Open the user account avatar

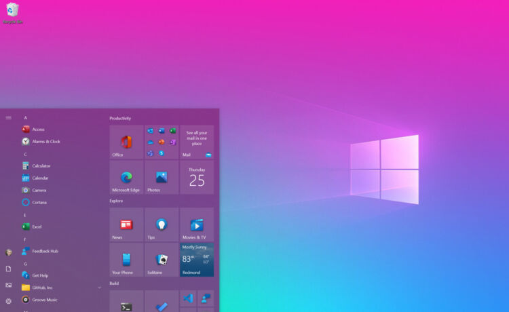click(8, 252)
